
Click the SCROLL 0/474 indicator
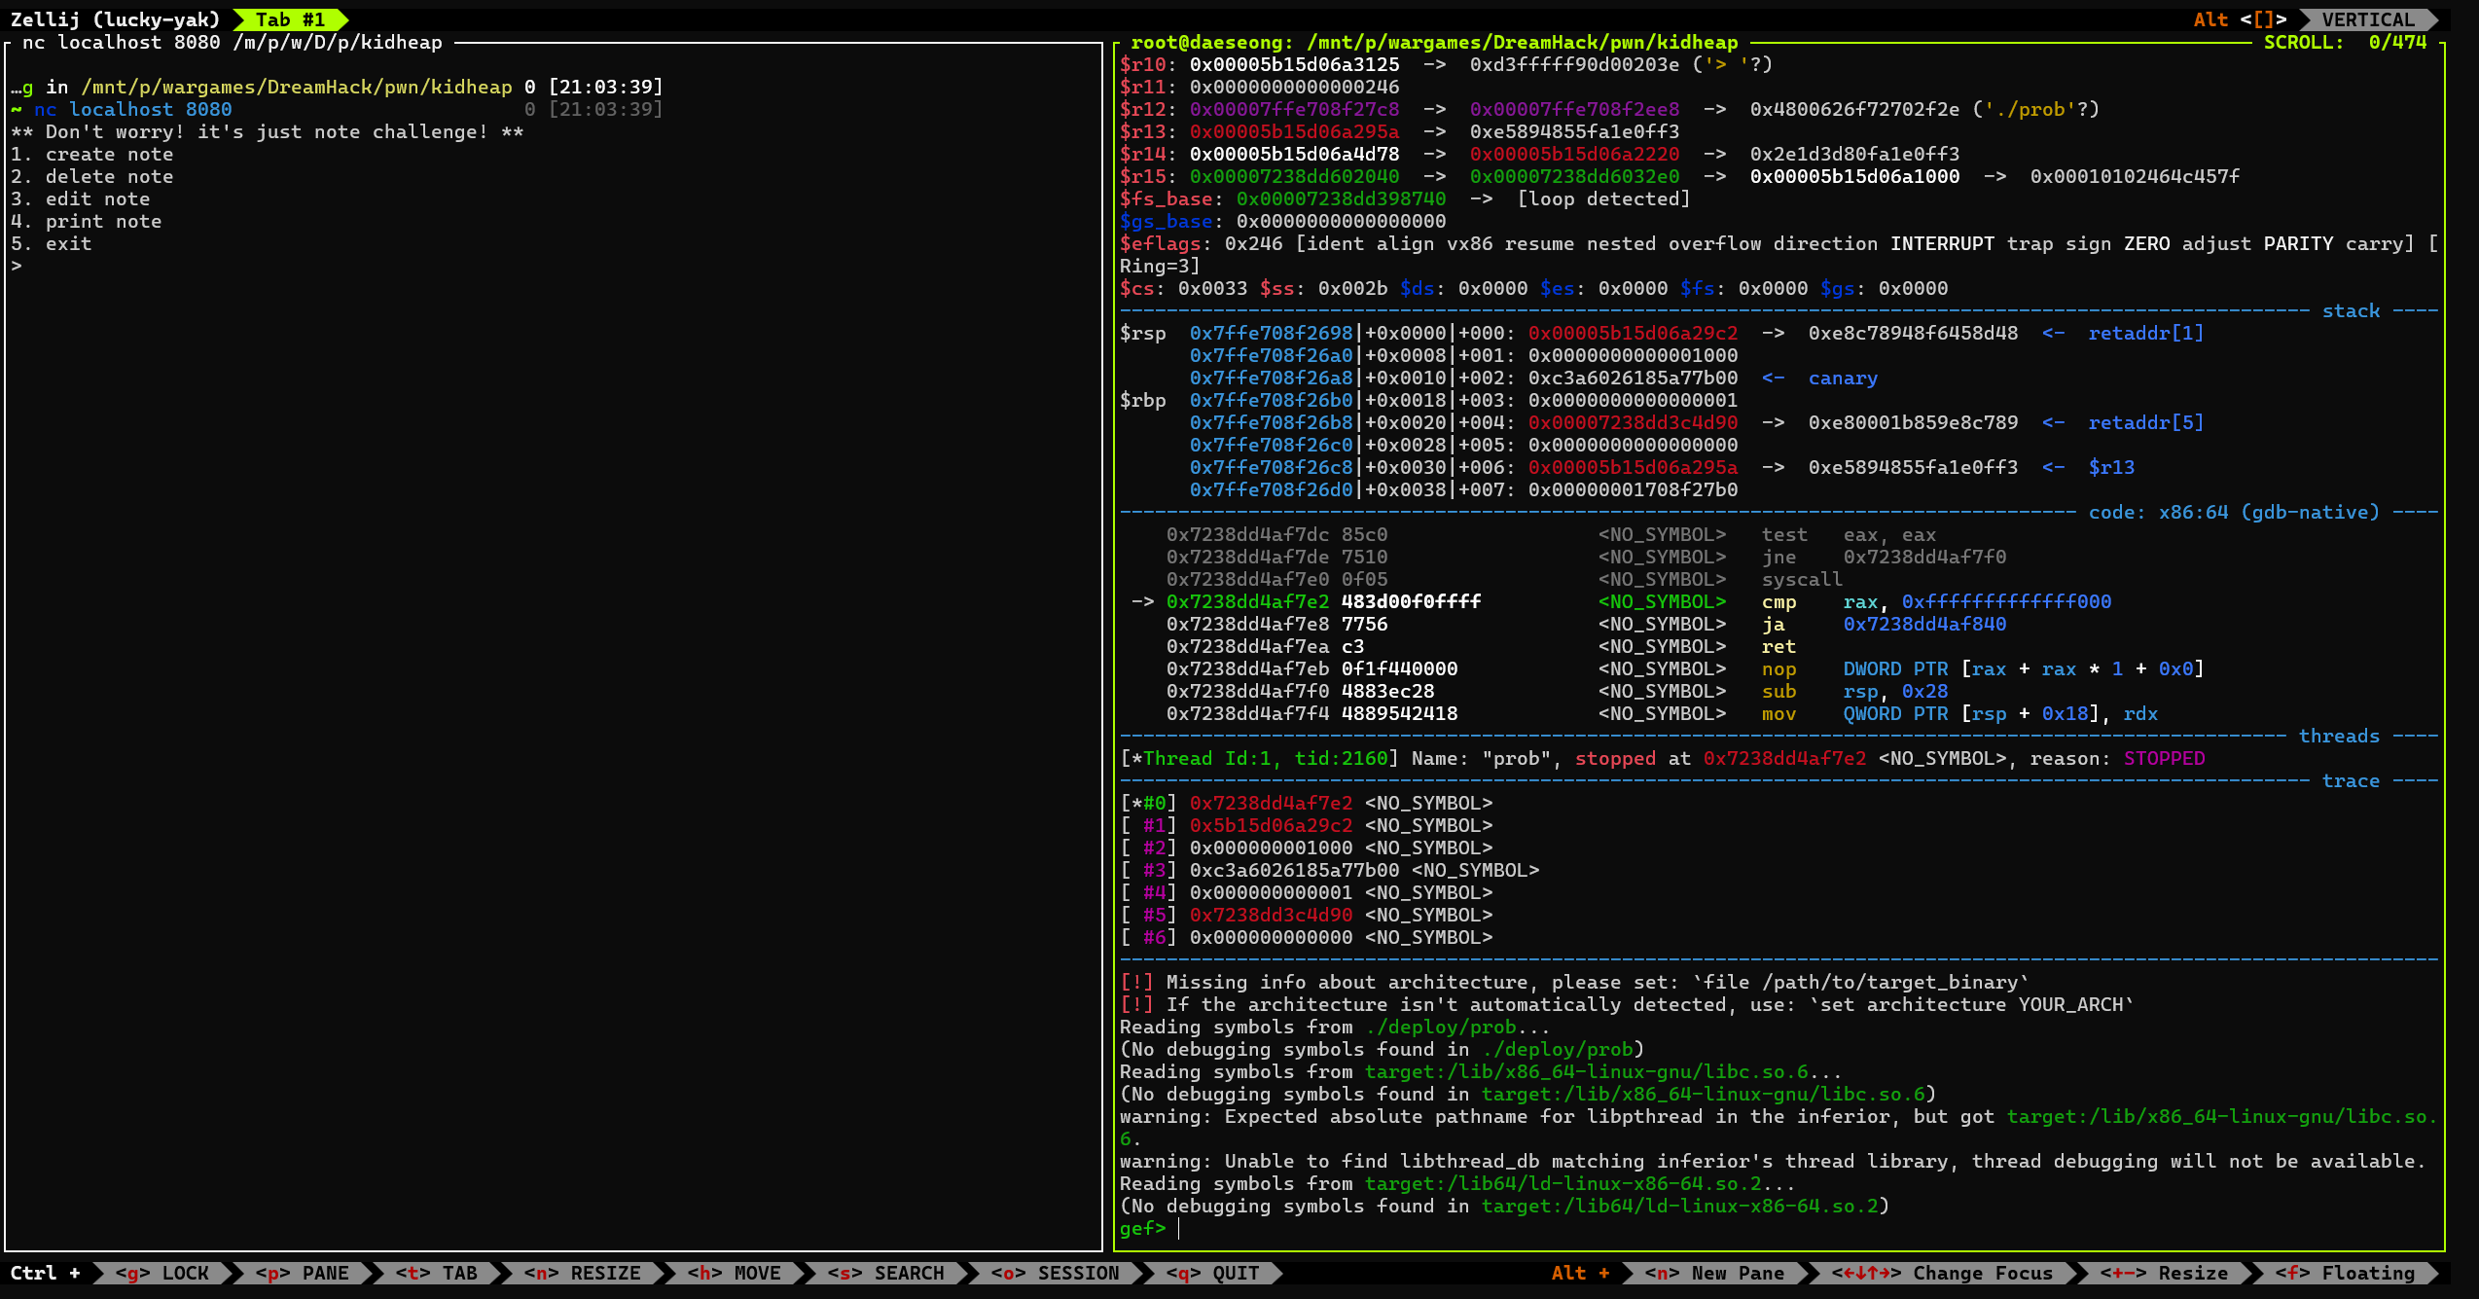click(2344, 42)
